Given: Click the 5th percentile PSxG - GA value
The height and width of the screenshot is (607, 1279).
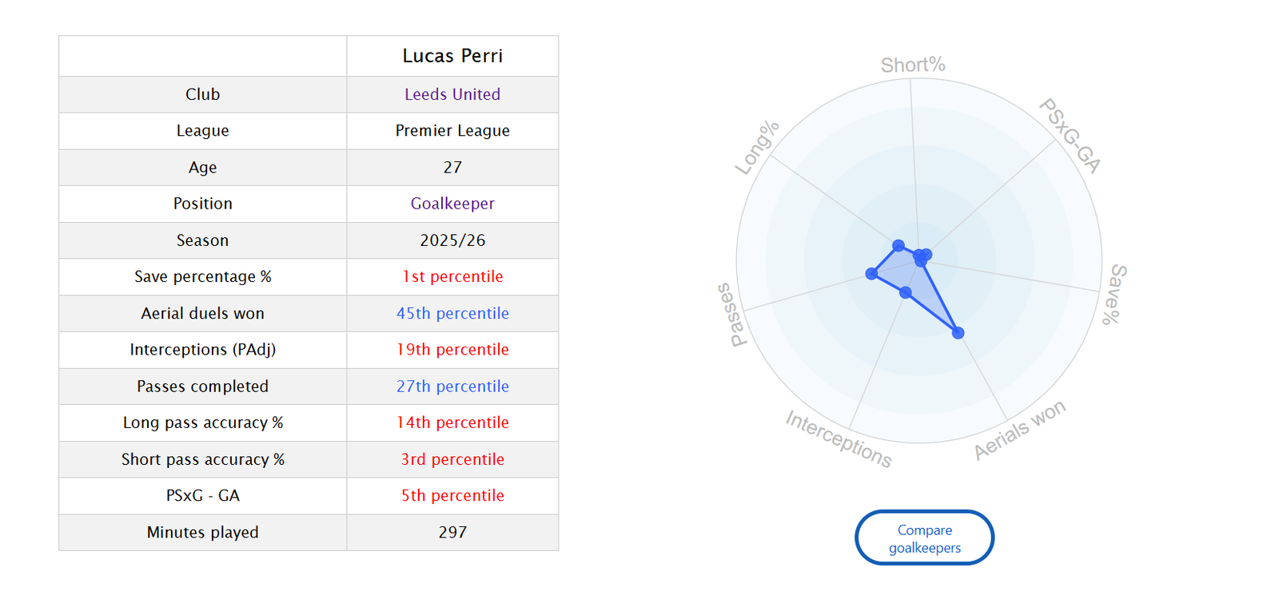Looking at the screenshot, I should pos(452,495).
